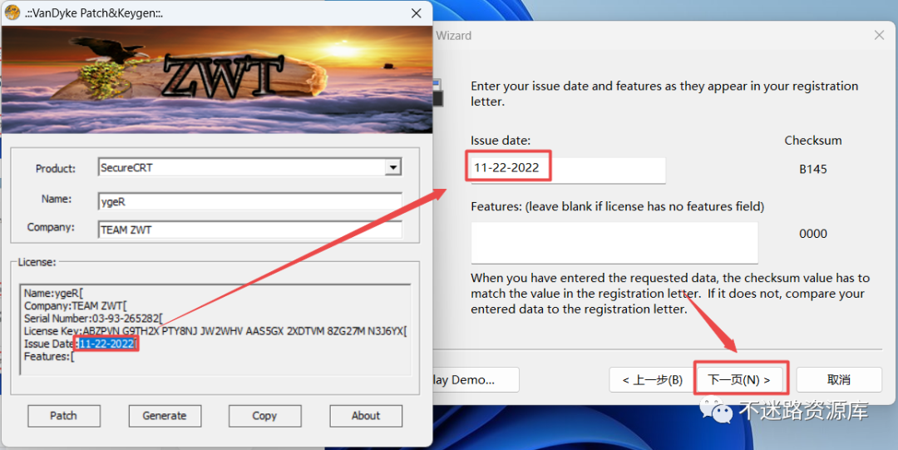Screen dimensions: 898x450
Task: Click the empty Features field in Wizard
Action: coord(614,243)
